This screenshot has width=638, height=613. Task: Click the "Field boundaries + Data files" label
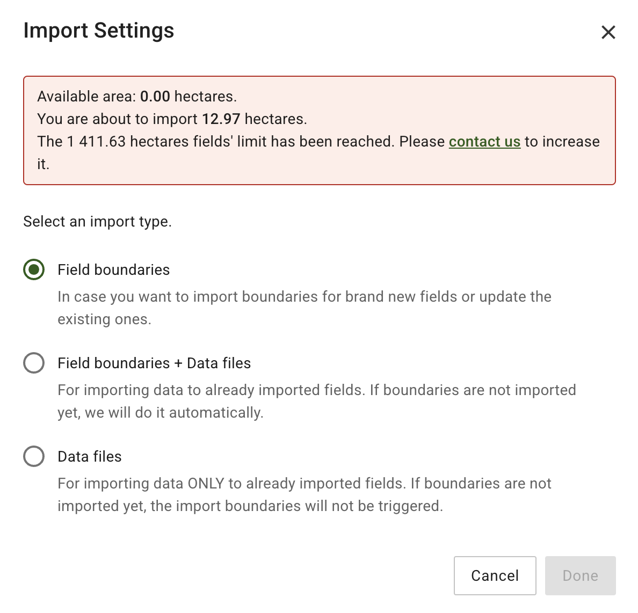click(154, 363)
